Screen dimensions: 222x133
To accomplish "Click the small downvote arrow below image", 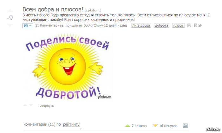I will (31, 105).
